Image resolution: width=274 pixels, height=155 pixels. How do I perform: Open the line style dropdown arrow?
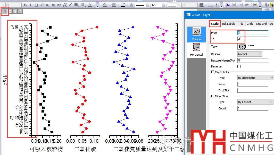pyautogui.click(x=148, y=5)
